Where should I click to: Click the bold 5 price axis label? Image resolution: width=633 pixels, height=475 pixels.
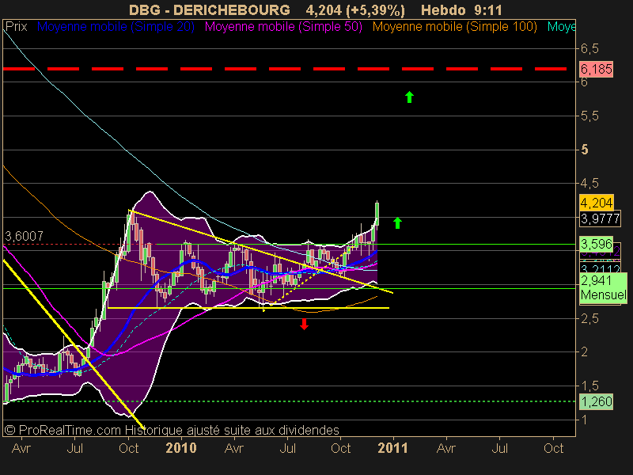[585, 150]
